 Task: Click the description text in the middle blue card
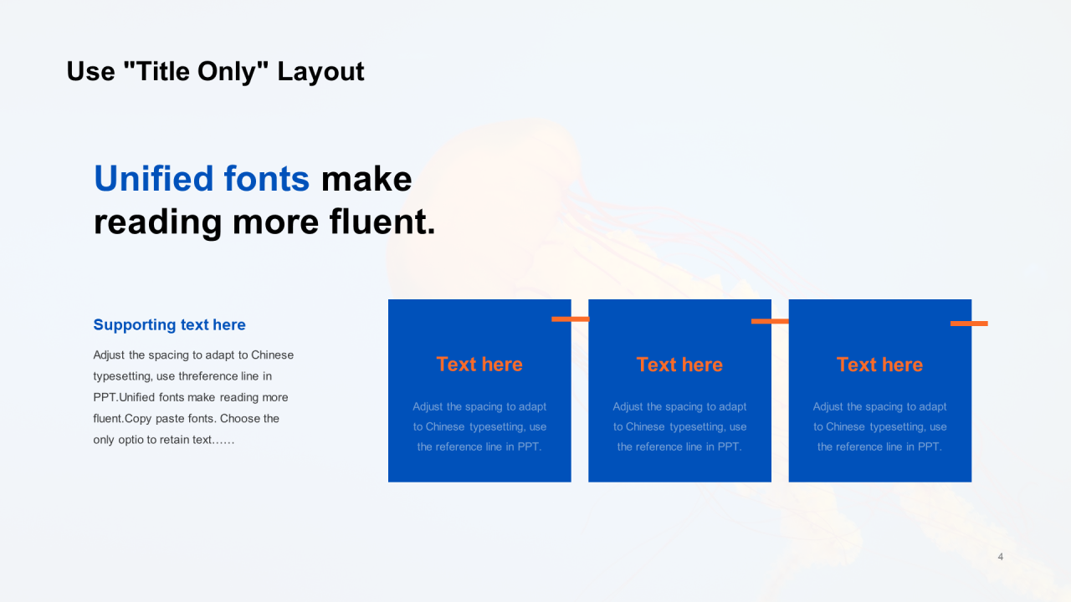(x=679, y=426)
